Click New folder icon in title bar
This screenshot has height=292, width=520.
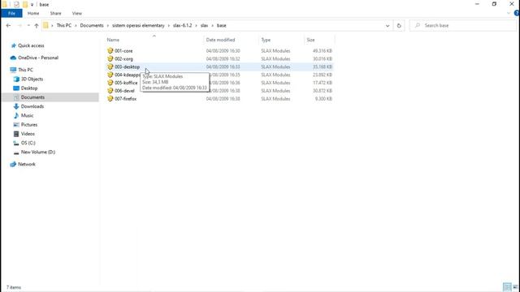(25, 4)
